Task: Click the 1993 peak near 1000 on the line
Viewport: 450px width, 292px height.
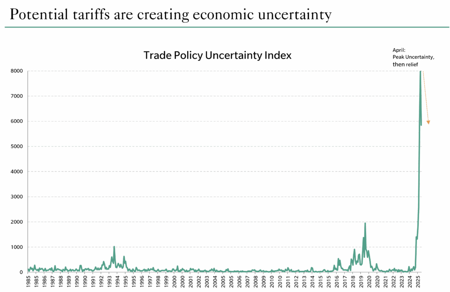Action: tap(114, 247)
